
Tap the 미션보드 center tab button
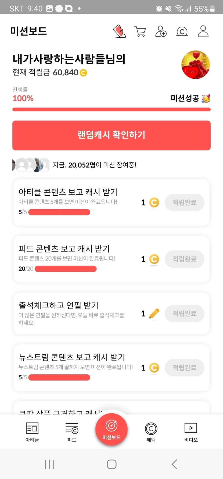pos(112,429)
